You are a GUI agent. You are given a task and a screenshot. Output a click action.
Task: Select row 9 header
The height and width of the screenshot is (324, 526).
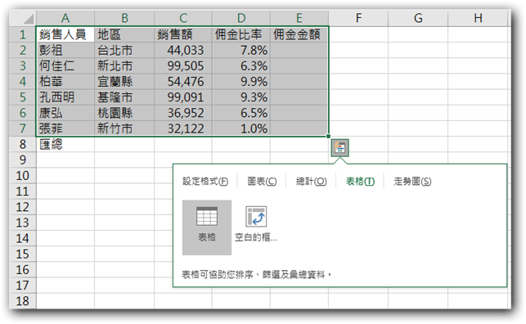pos(22,160)
